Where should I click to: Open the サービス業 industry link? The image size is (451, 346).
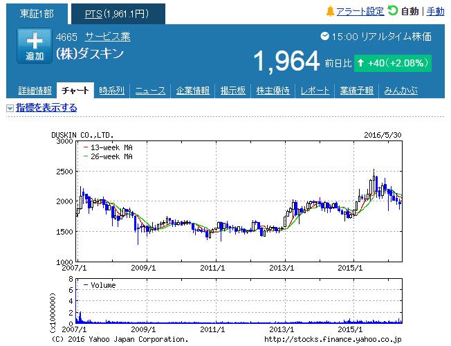(108, 37)
